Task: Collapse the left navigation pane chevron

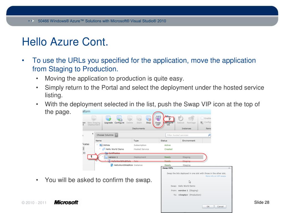Action: [x=93, y=134]
